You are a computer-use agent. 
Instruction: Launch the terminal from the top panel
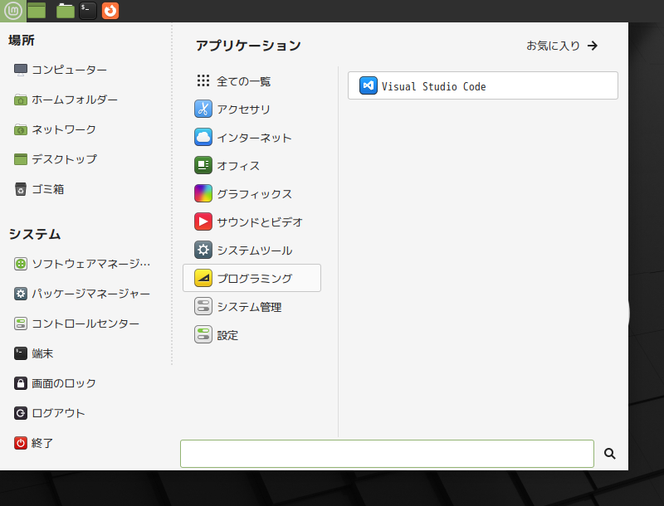point(88,11)
